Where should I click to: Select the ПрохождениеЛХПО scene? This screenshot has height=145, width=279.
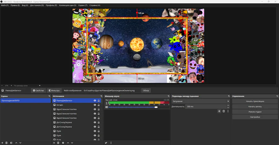pos(26,101)
